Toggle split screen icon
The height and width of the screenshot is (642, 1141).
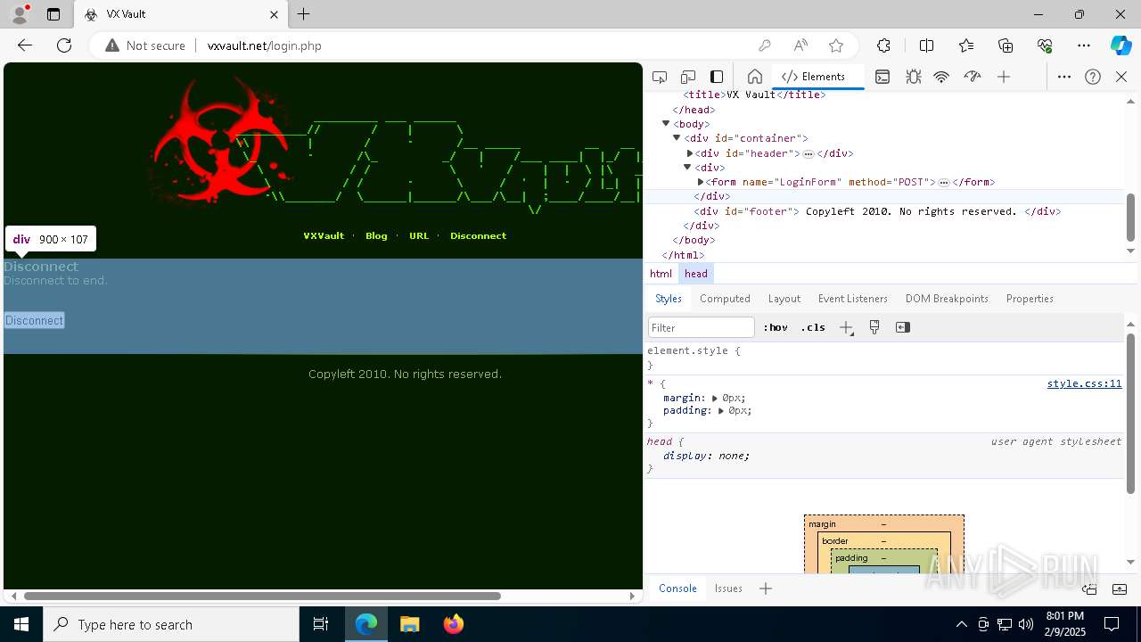coord(926,45)
